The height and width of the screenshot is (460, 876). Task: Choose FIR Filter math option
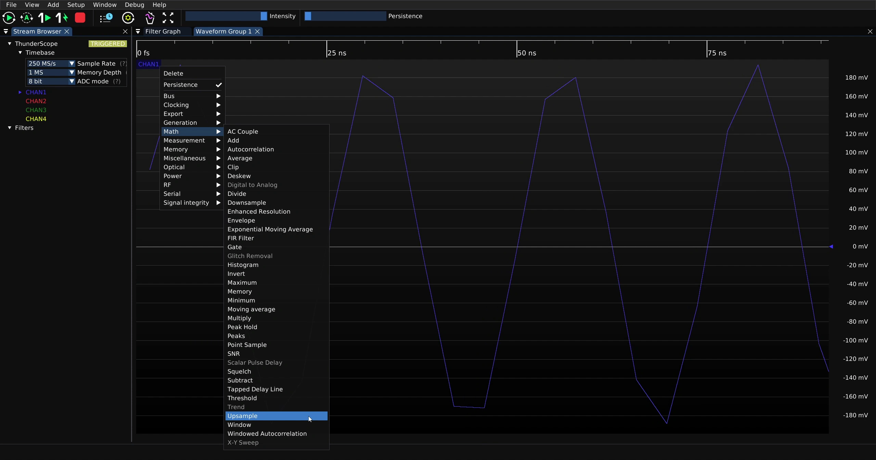276,238
